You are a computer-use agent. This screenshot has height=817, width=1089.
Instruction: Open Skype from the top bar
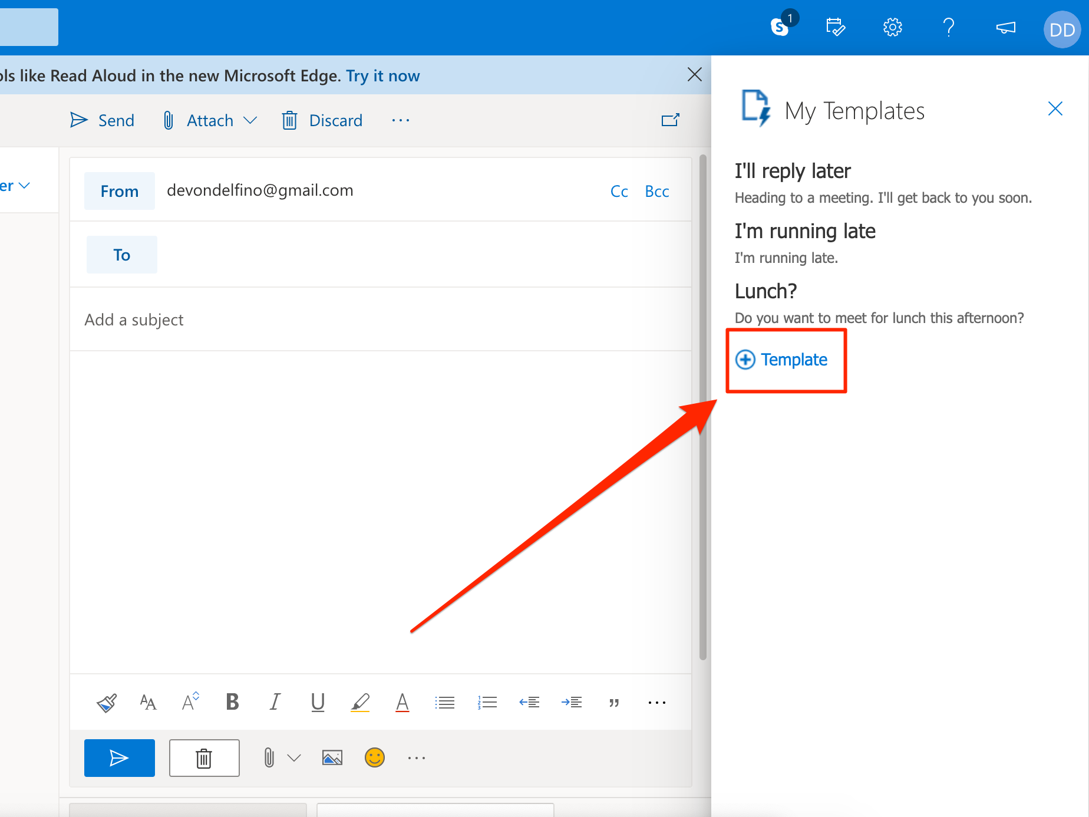click(x=779, y=27)
